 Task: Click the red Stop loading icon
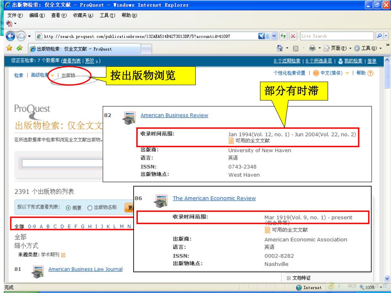293,36
